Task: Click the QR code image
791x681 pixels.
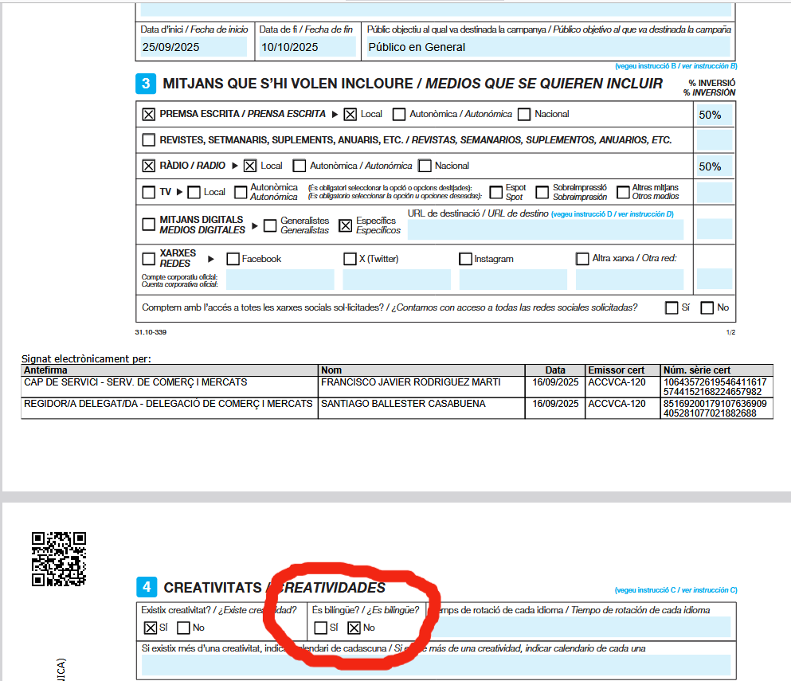Action: tap(58, 558)
